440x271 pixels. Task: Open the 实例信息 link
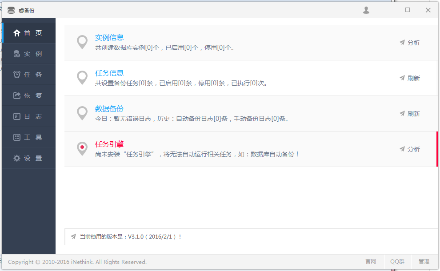pos(109,37)
